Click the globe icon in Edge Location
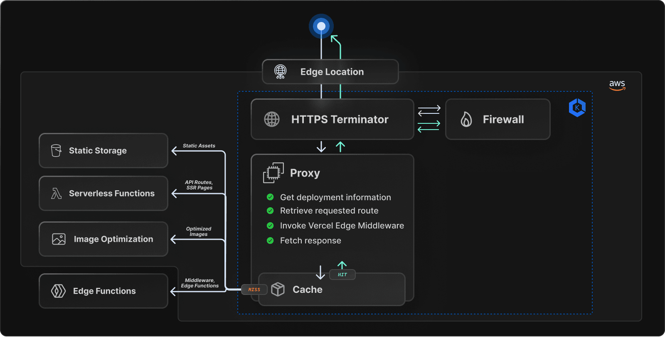Image resolution: width=665 pixels, height=346 pixels. click(x=281, y=71)
